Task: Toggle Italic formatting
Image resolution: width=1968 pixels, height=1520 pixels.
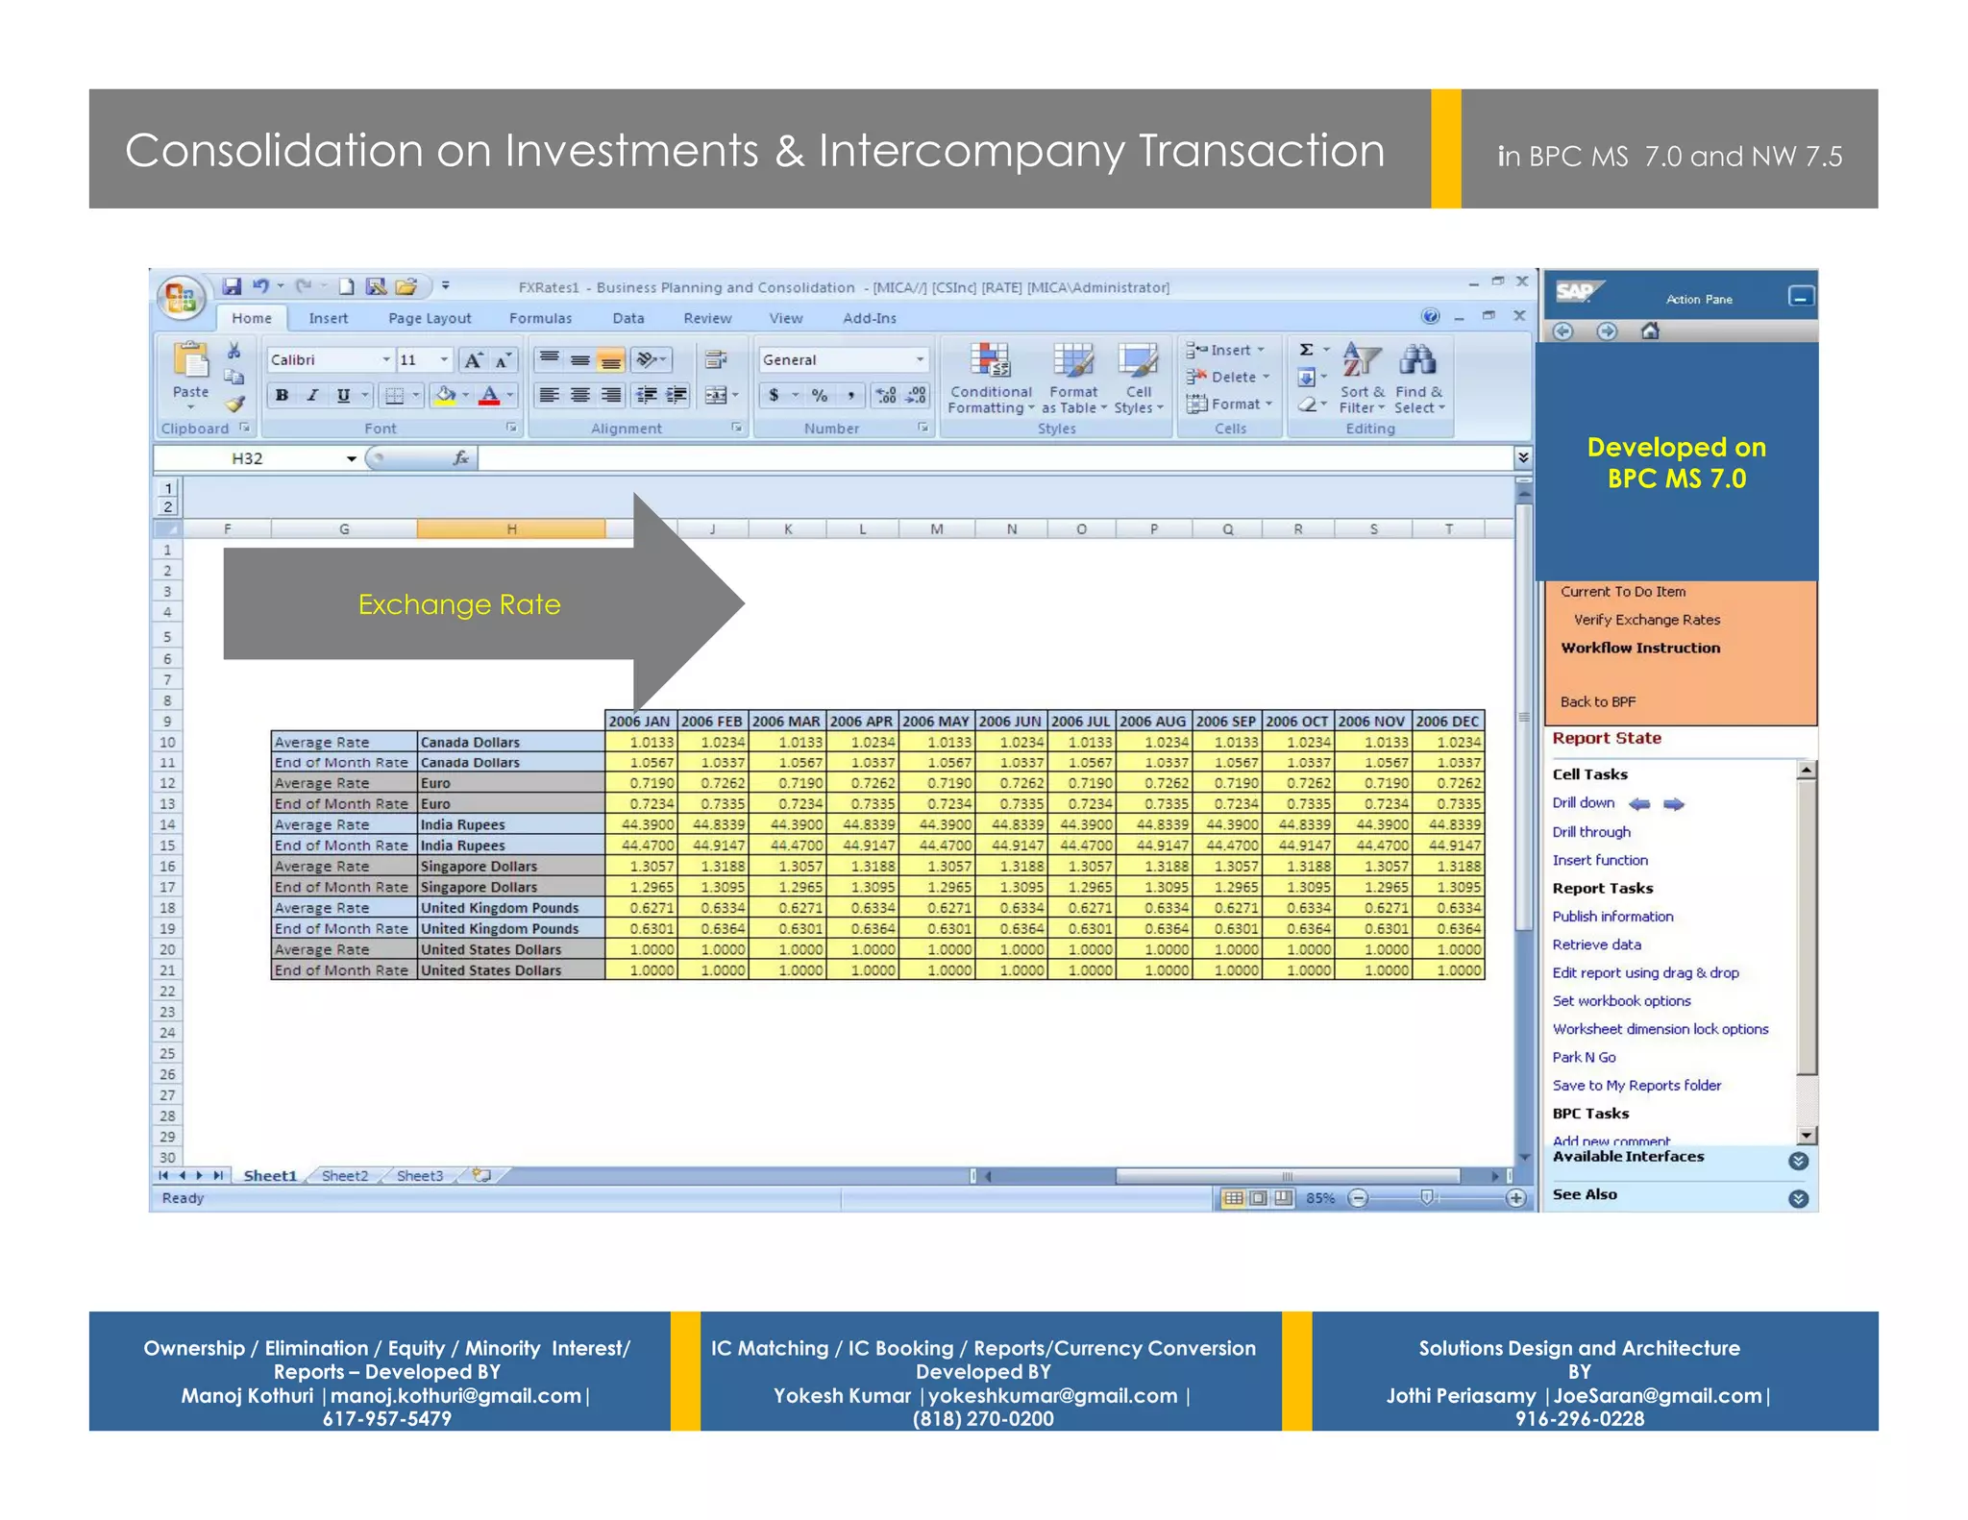Action: 312,395
